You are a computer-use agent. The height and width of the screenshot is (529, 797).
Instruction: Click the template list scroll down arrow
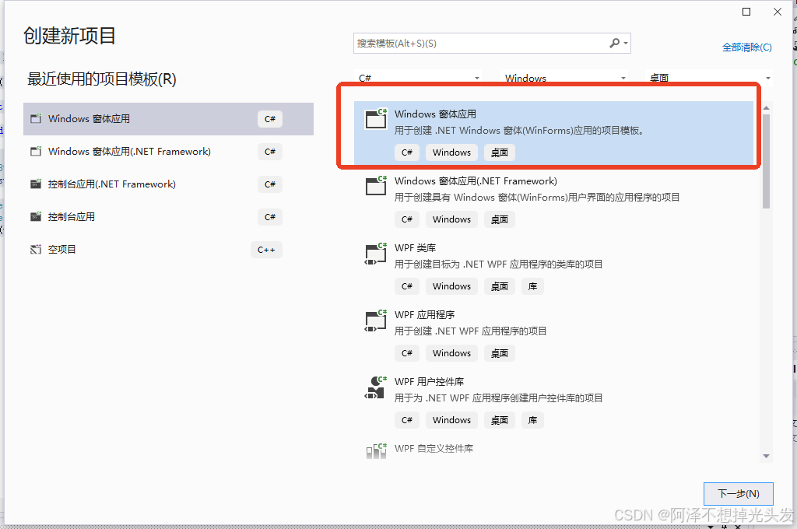(766, 456)
